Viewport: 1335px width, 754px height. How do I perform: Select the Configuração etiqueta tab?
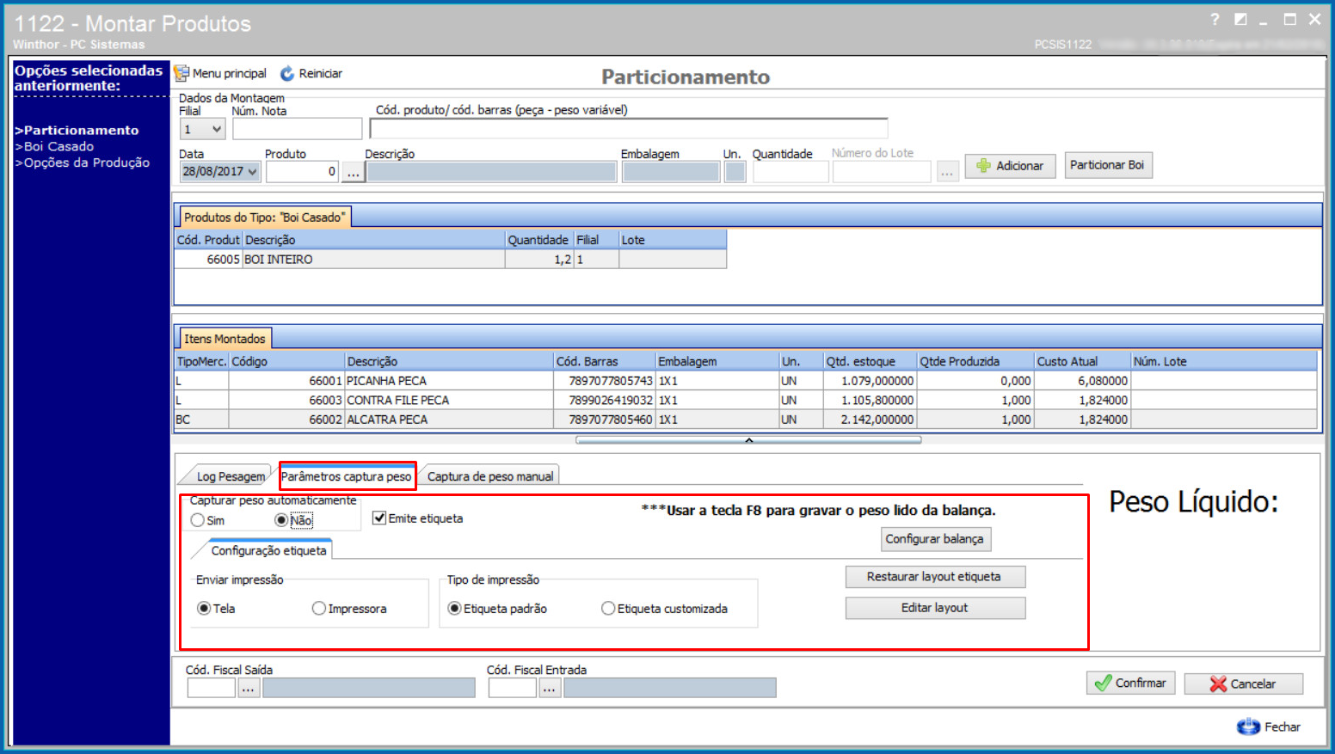pyautogui.click(x=268, y=550)
